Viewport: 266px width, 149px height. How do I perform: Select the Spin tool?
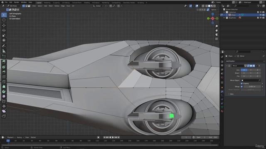click(4, 91)
